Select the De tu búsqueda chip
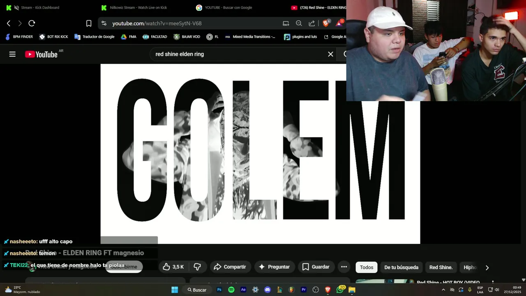The height and width of the screenshot is (296, 526). (401, 267)
